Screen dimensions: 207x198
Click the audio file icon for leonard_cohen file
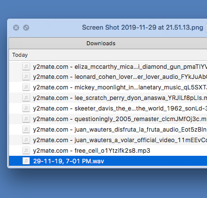tap(26, 77)
